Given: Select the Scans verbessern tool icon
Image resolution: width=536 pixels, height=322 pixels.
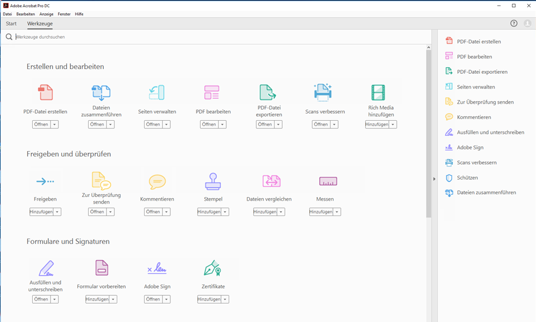Looking at the screenshot, I should click(x=323, y=92).
